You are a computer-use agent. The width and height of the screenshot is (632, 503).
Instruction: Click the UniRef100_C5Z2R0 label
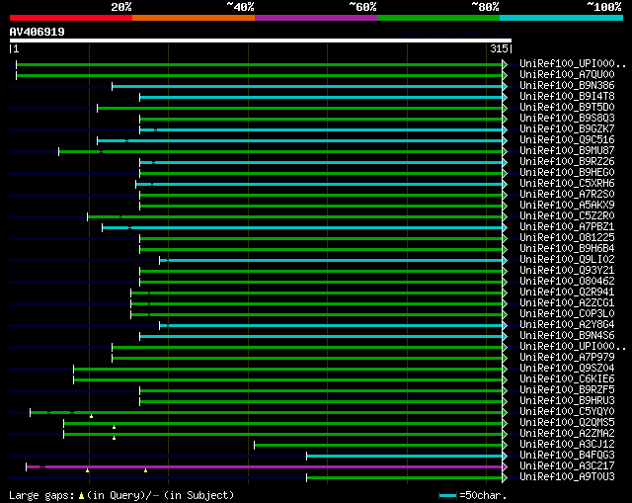(567, 216)
